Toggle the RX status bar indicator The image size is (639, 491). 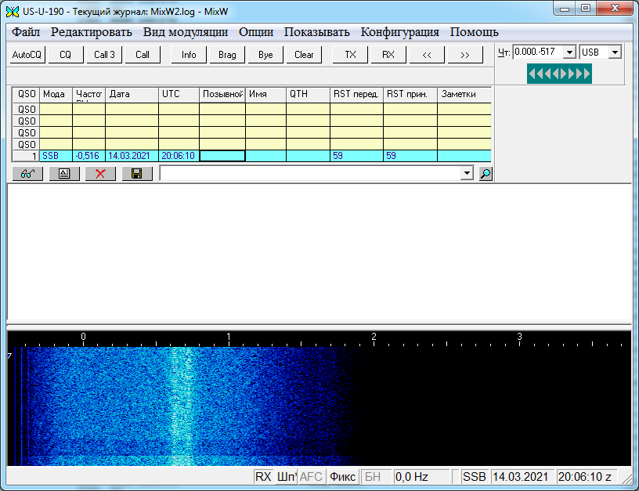pyautogui.click(x=263, y=476)
